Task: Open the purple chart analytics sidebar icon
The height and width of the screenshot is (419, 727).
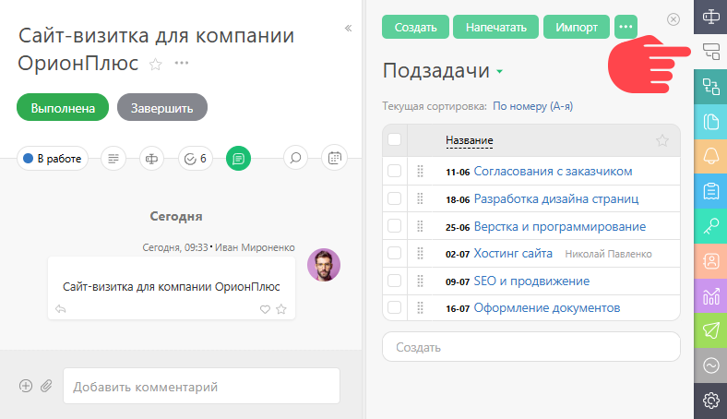Action: point(710,295)
